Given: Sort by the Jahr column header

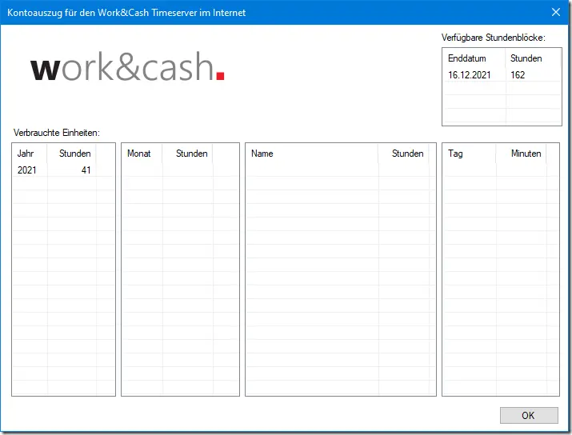Looking at the screenshot, I should point(30,154).
